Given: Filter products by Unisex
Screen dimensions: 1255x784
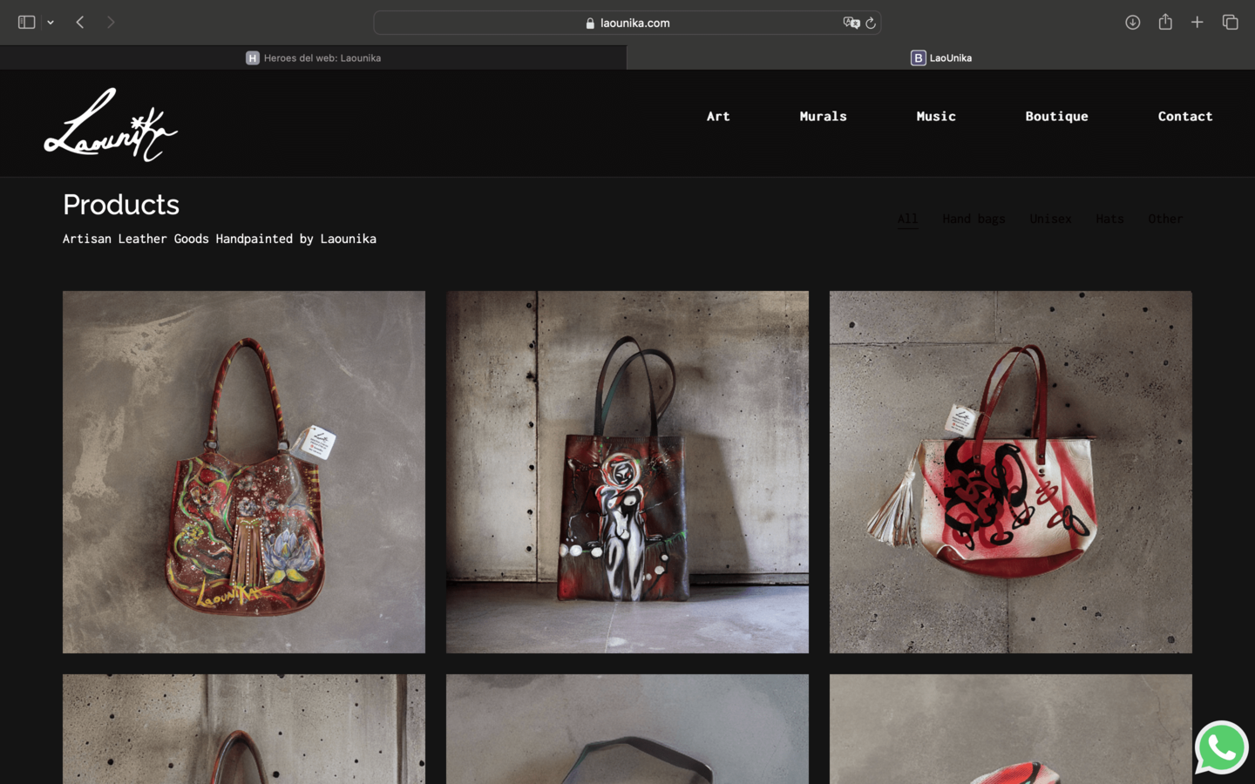Looking at the screenshot, I should (1050, 219).
